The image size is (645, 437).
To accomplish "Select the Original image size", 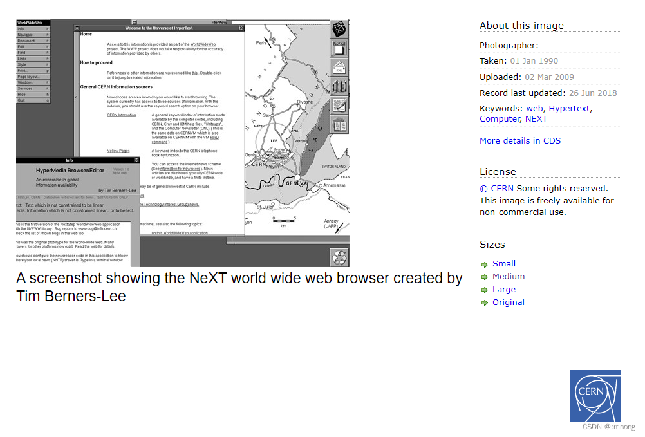I will (509, 302).
